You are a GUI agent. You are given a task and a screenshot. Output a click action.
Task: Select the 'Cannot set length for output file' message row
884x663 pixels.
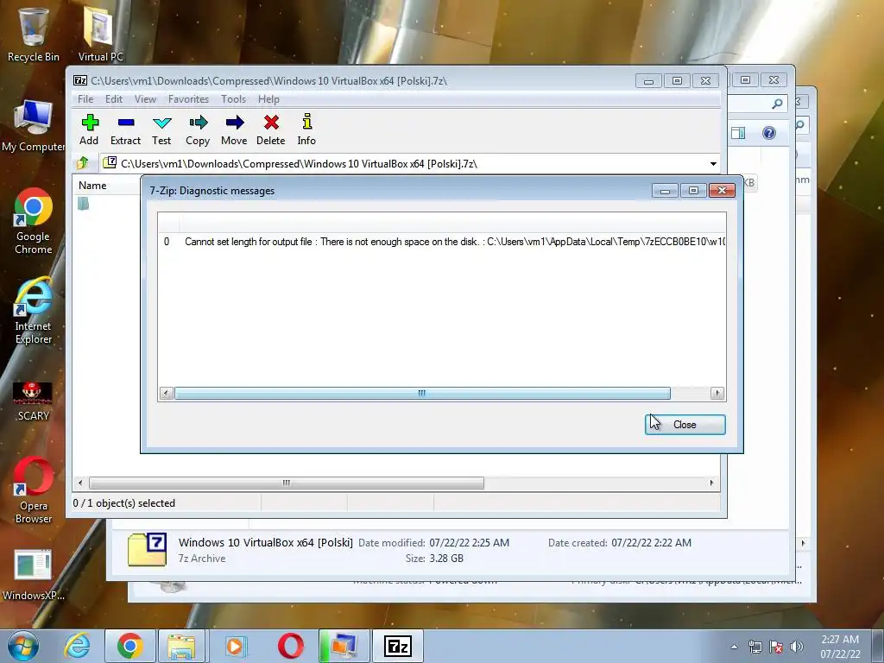pos(441,242)
